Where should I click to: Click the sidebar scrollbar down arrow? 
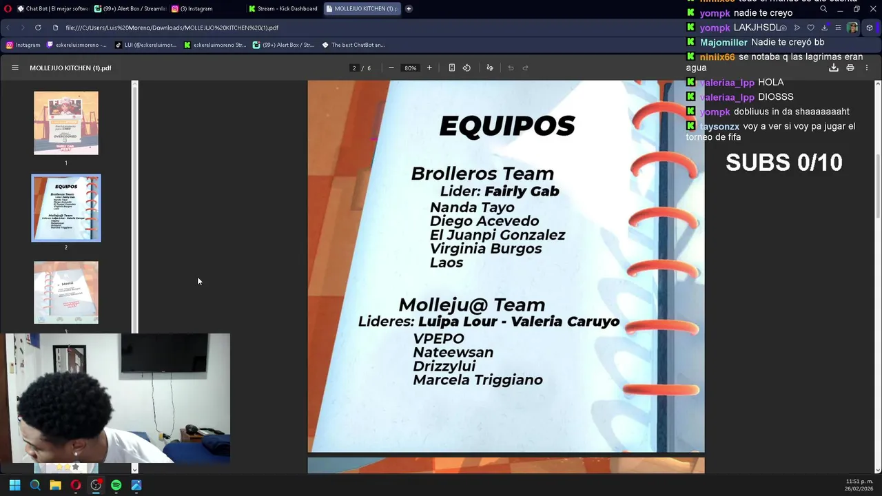point(135,469)
